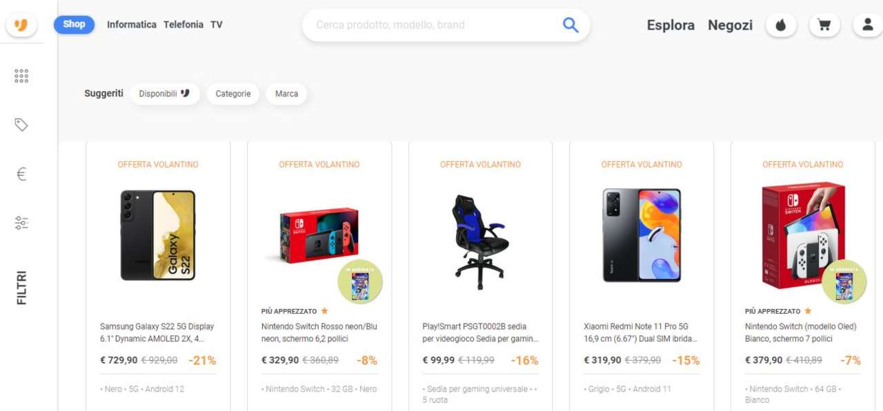The width and height of the screenshot is (883, 411).
Task: Select the Shop tab pill
Action: (x=74, y=24)
